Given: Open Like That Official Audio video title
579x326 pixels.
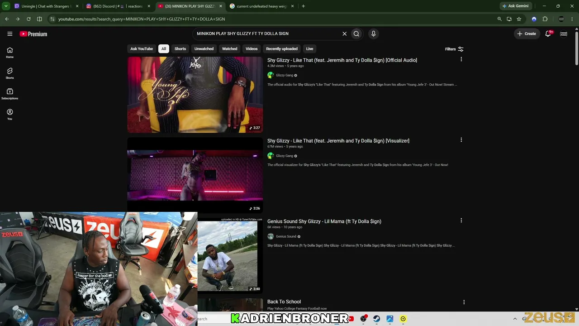Looking at the screenshot, I should tap(342, 60).
